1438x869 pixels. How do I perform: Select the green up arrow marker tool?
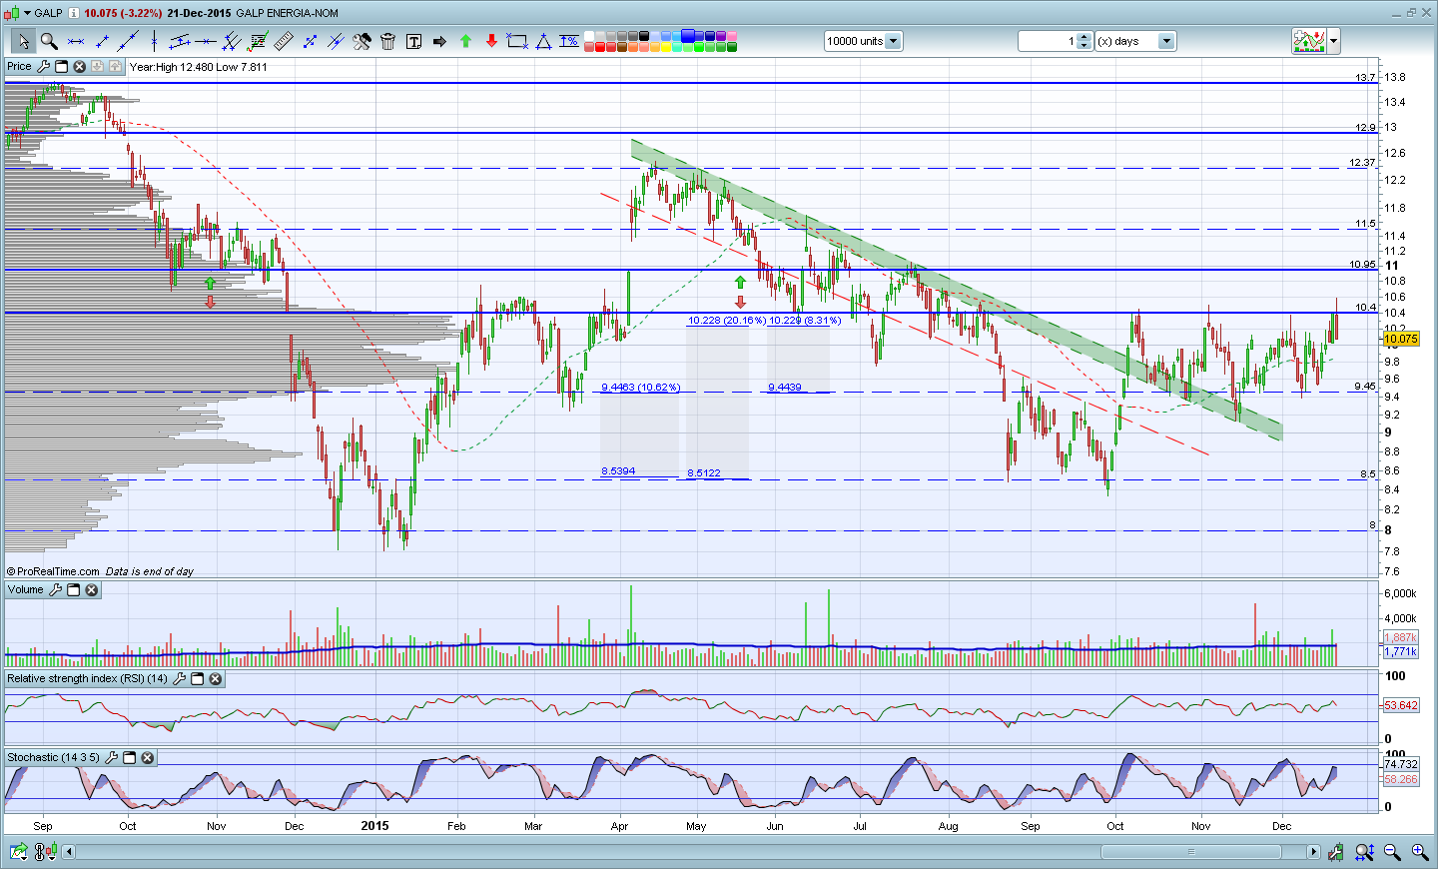[465, 41]
